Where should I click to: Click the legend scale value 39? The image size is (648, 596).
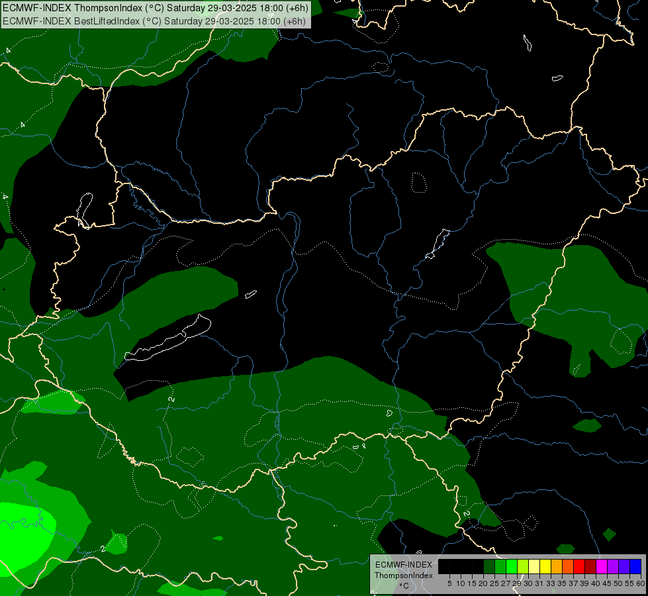584,583
